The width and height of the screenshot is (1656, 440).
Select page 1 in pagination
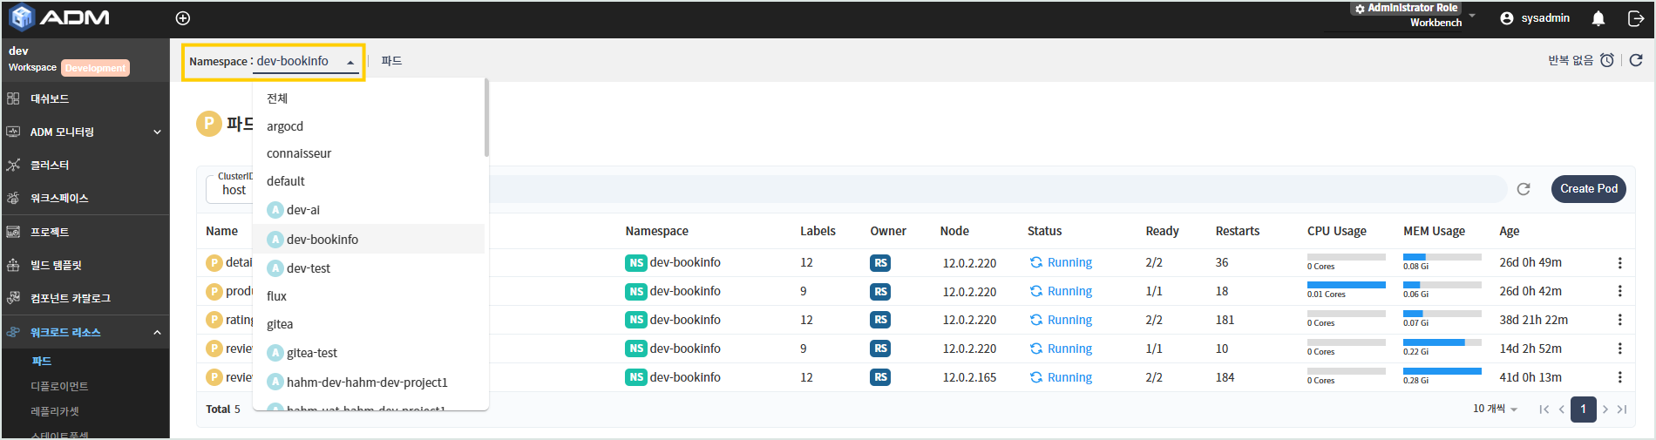pos(1583,409)
